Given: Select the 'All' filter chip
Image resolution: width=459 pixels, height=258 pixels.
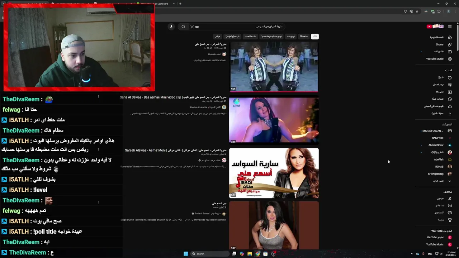Looking at the screenshot, I should [315, 36].
